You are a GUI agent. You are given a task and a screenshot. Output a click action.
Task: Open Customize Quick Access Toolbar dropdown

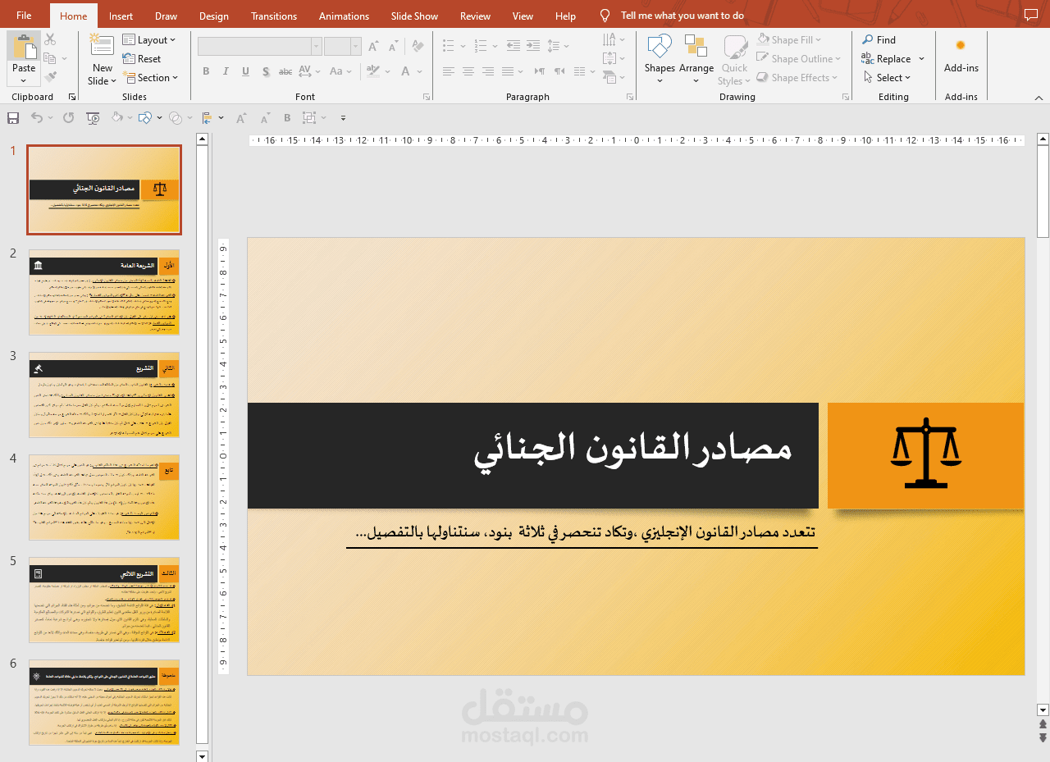[x=343, y=118]
